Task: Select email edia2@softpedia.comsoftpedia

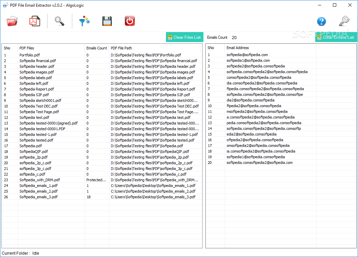Action: (x=252, y=135)
